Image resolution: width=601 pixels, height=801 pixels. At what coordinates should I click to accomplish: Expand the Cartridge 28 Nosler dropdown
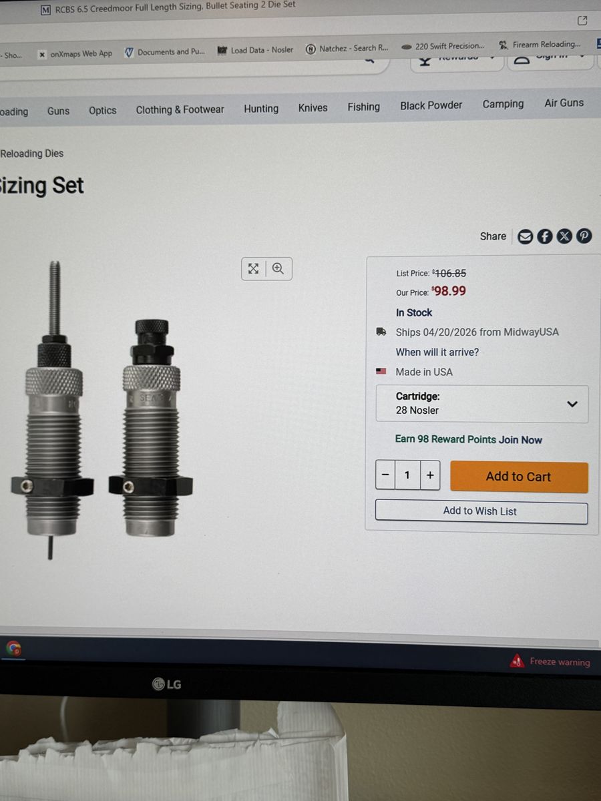tap(482, 404)
